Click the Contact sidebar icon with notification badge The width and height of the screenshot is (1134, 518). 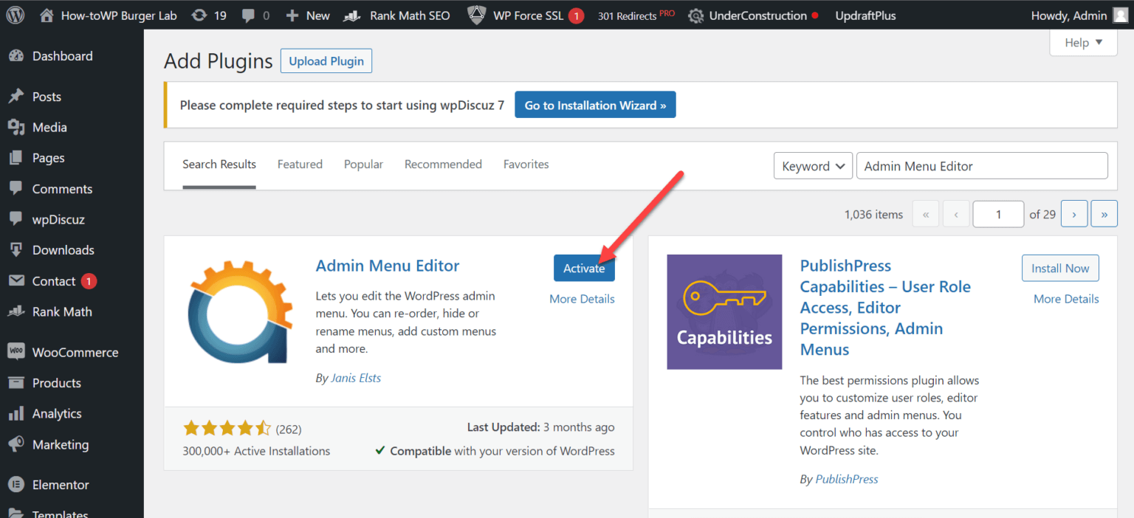tap(16, 281)
